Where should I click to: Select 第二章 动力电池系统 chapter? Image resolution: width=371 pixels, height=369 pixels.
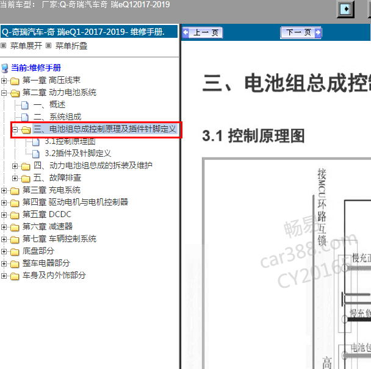[59, 92]
